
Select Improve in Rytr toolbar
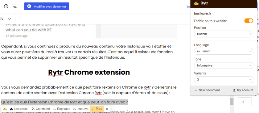(x=81, y=109)
